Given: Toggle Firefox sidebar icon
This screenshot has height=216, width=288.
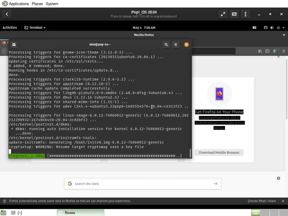Looking at the screenshot, I should pos(267,51).
